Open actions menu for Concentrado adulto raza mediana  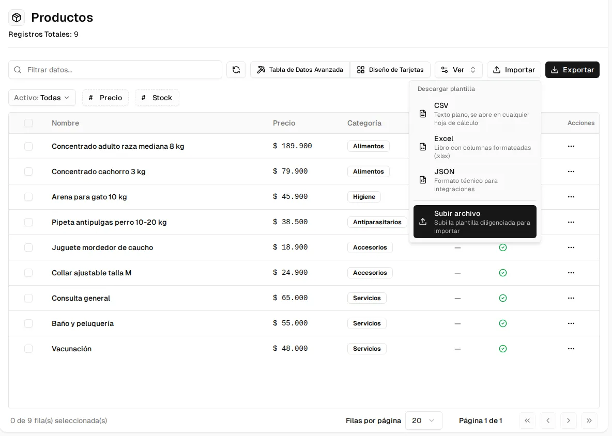point(571,146)
